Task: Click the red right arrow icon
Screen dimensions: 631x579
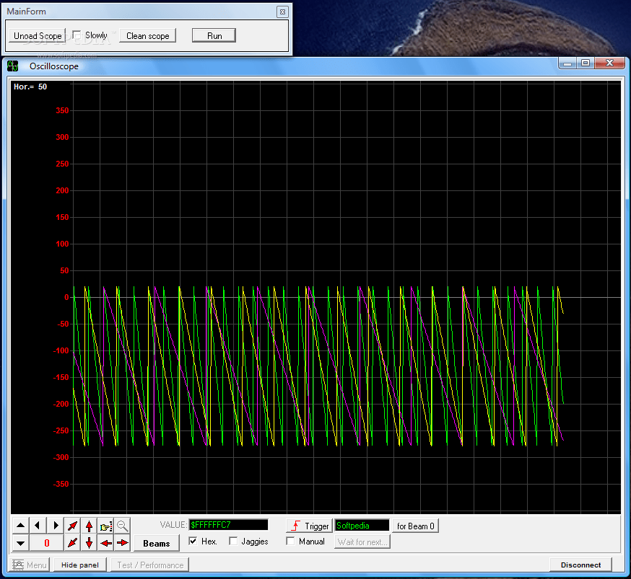Action: pyautogui.click(x=122, y=542)
